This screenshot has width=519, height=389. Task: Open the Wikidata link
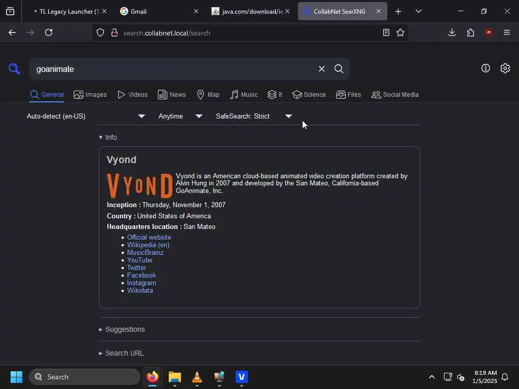tap(140, 290)
